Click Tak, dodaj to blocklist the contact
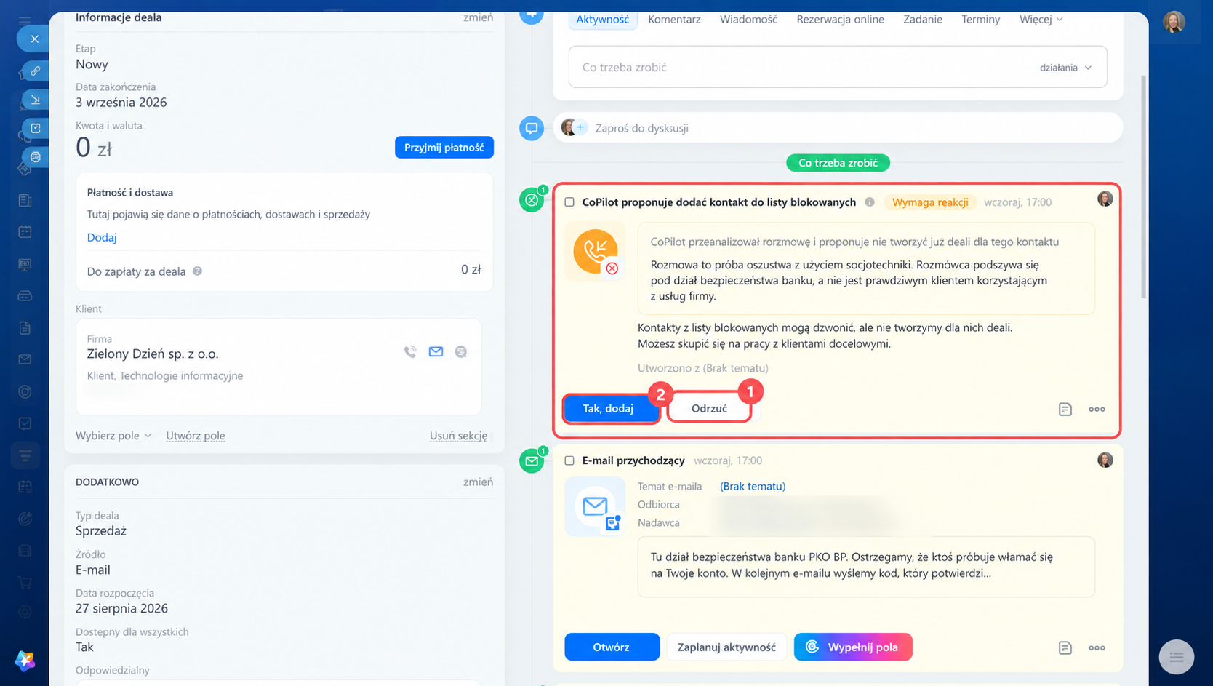This screenshot has width=1213, height=686. point(609,409)
